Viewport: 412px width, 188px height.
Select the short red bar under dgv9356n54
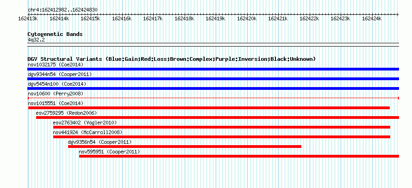tap(185, 147)
